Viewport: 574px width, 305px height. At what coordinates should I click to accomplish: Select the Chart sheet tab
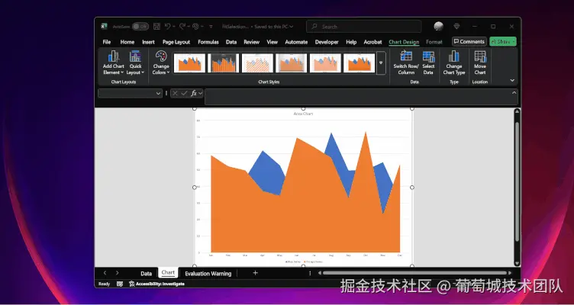coord(168,273)
